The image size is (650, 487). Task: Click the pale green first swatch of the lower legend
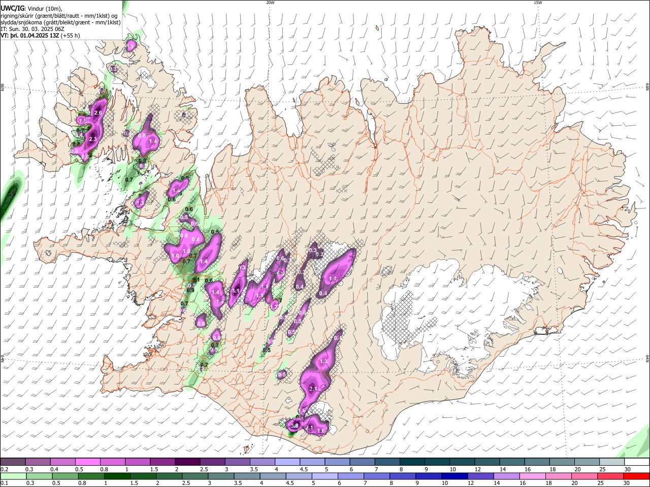(x=13, y=476)
